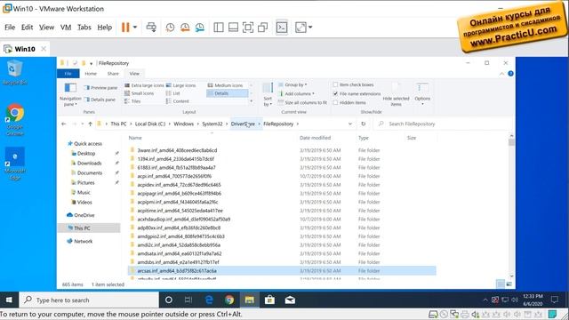Open stretch guest dropdown arrow
The image size is (569, 320).
(310, 28)
